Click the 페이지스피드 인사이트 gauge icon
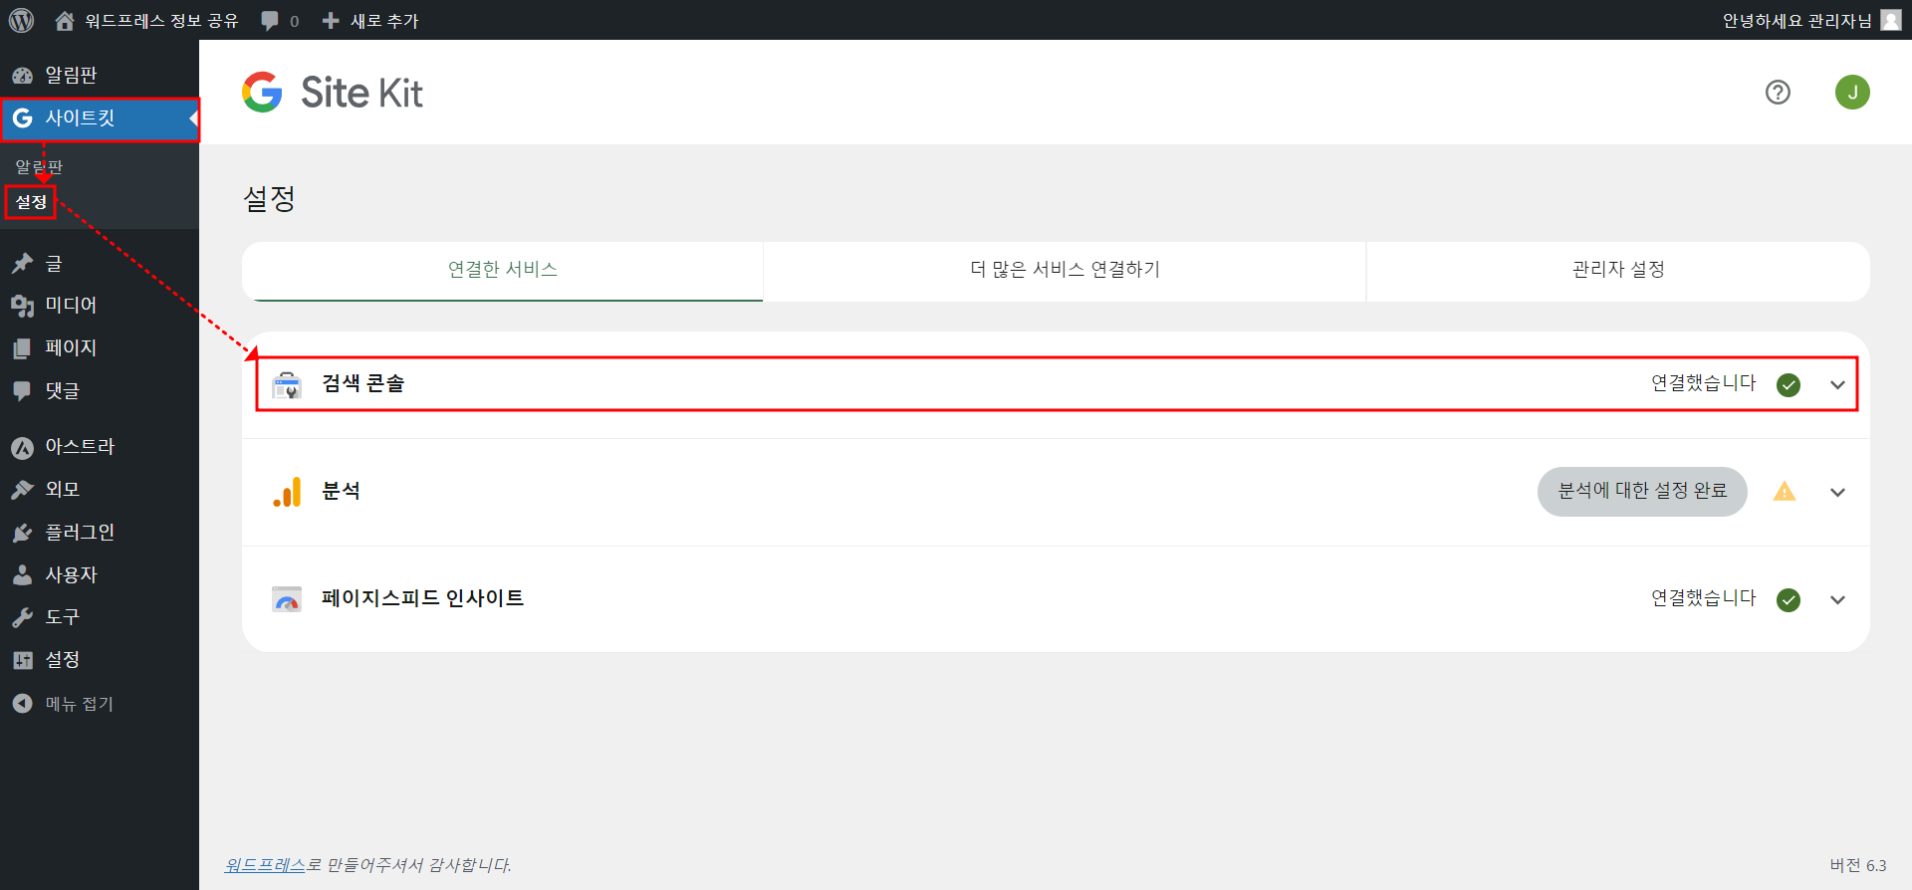The image size is (1912, 890). (287, 599)
